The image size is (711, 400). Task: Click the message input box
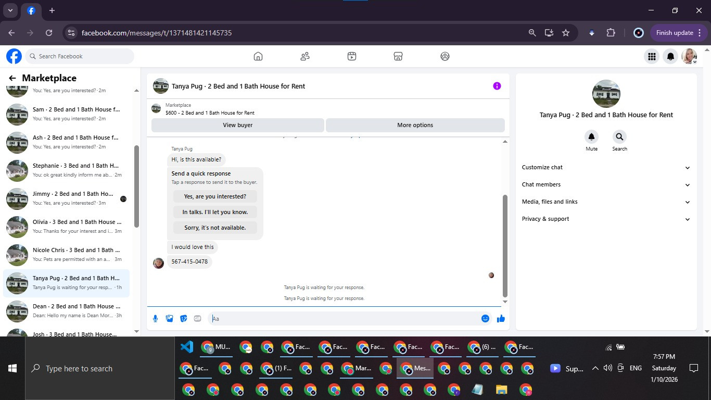pyautogui.click(x=344, y=318)
